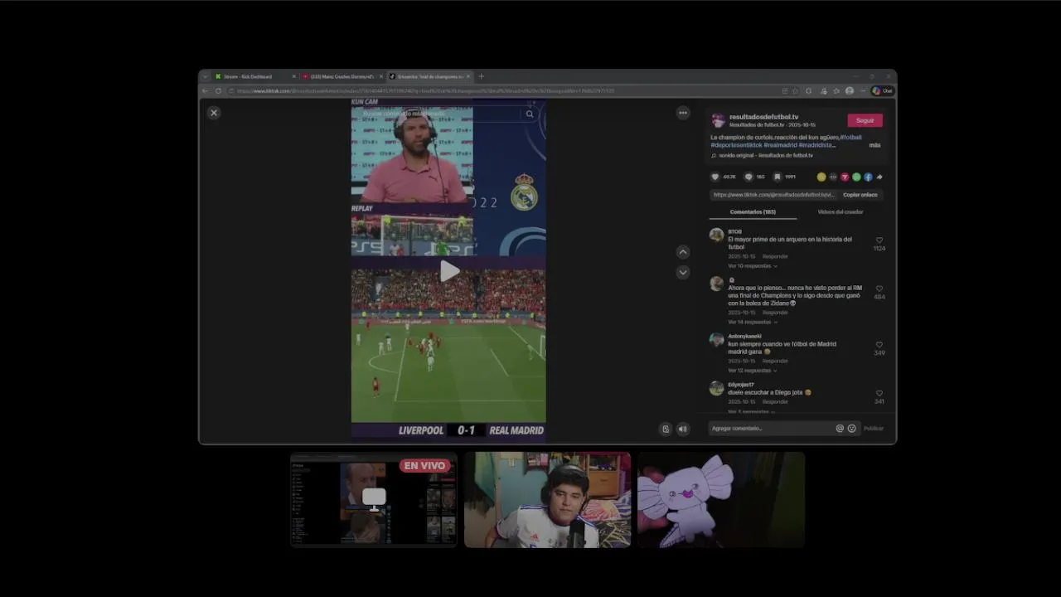Open resultadosdefutbol.tv profile avatar

pyautogui.click(x=718, y=120)
